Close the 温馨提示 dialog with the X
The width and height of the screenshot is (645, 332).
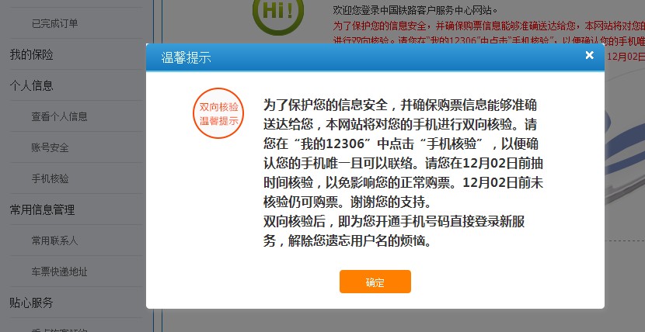pyautogui.click(x=589, y=55)
